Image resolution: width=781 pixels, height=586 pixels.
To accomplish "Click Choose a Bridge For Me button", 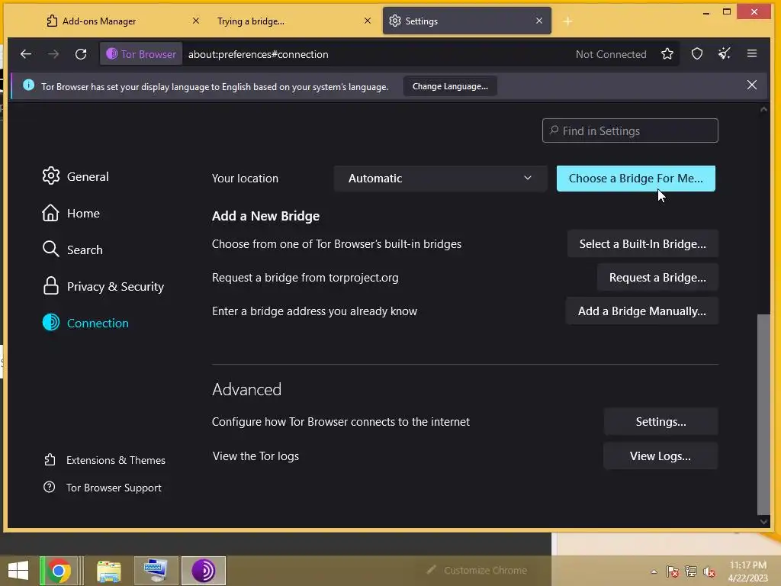I will coord(635,179).
